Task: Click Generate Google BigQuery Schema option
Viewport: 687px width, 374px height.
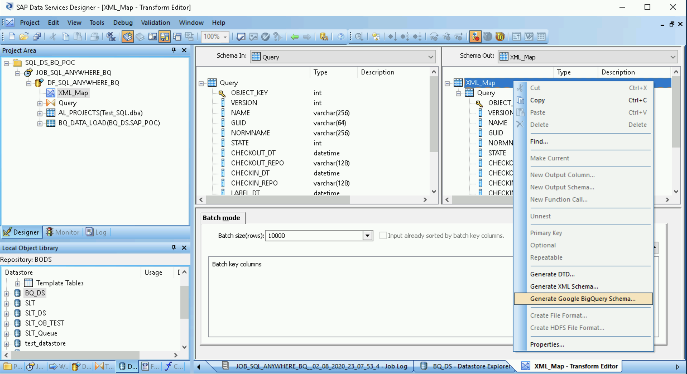Action: click(x=583, y=298)
